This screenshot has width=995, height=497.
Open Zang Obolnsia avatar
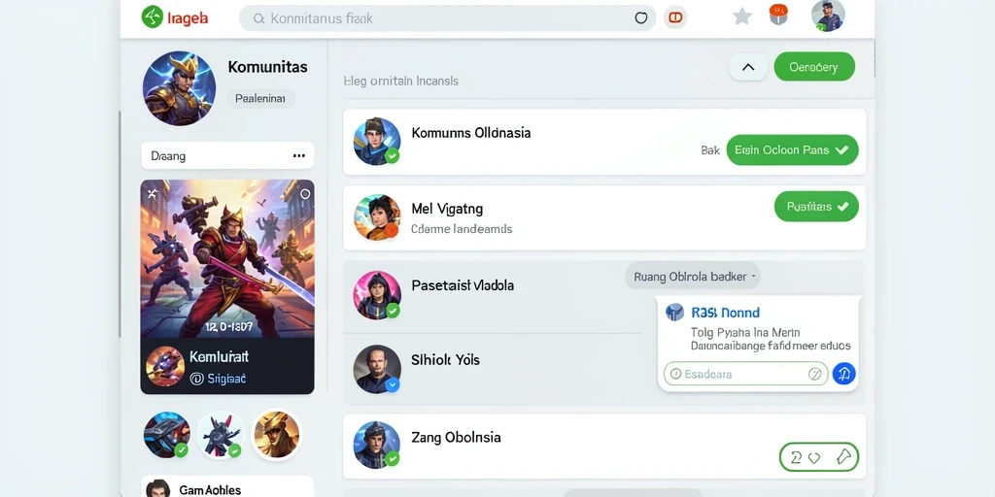coord(377,445)
